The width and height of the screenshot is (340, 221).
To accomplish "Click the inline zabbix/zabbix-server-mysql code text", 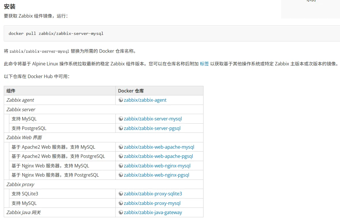I will click(x=39, y=51).
